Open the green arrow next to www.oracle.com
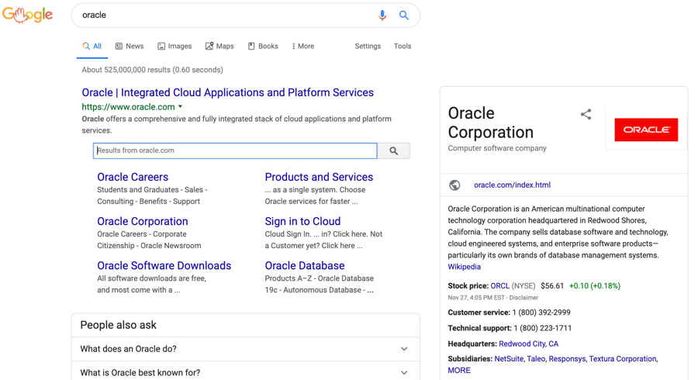The image size is (698, 380). (x=181, y=107)
